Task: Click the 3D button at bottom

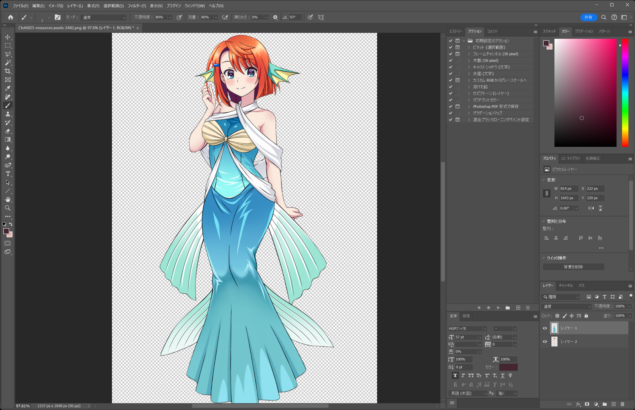Action: (x=452, y=403)
